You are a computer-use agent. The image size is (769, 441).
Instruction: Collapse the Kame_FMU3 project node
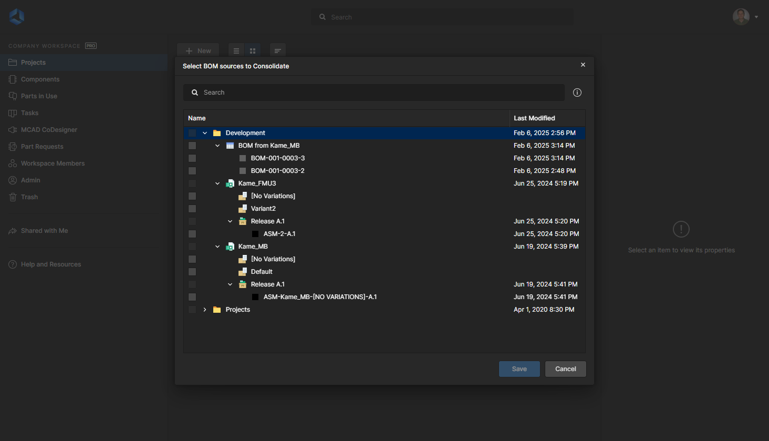[x=217, y=183]
